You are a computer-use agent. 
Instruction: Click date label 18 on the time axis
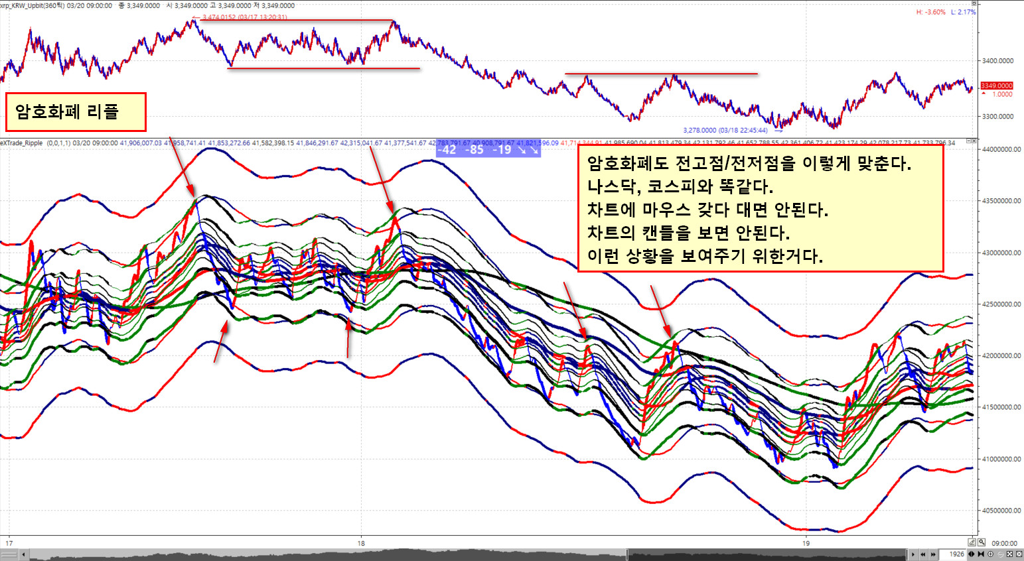tap(361, 543)
